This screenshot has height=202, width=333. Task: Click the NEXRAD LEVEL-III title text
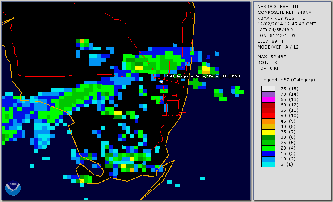point(278,7)
